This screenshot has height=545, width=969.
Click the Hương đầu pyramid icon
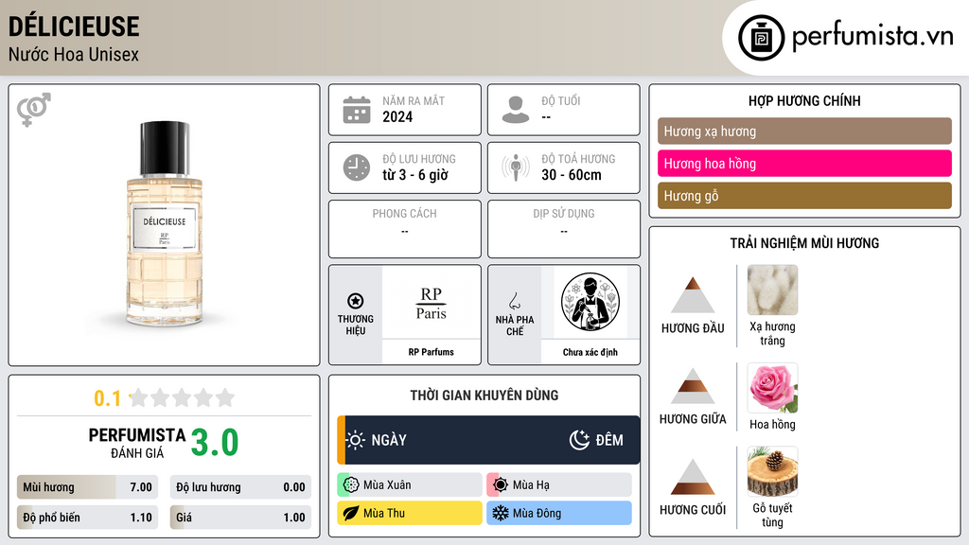coord(693,295)
